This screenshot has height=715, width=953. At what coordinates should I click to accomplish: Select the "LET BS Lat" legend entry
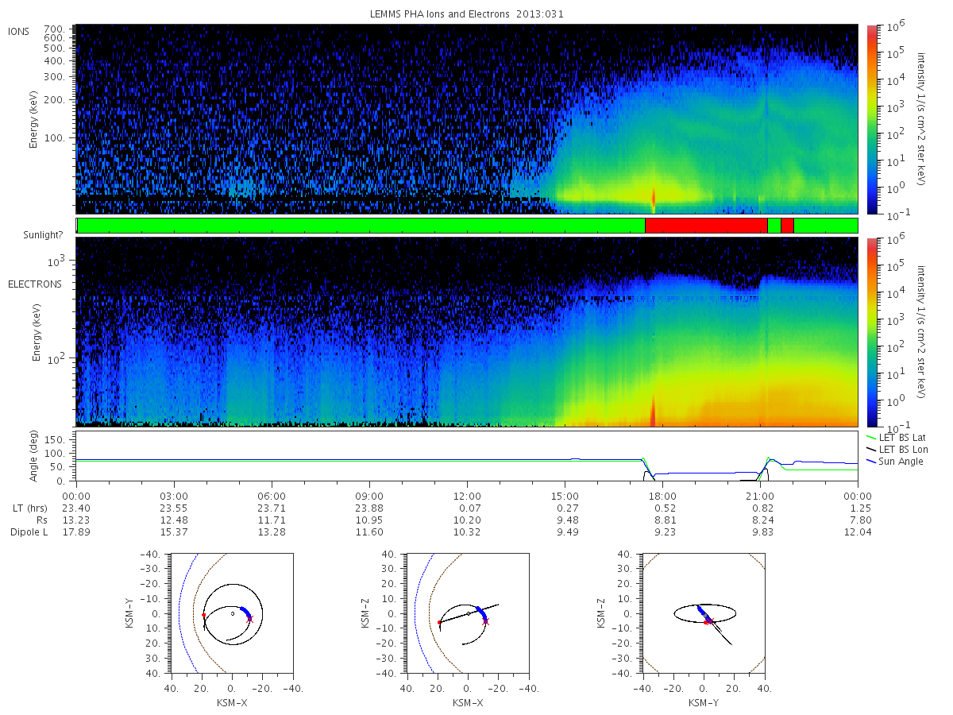coord(898,438)
